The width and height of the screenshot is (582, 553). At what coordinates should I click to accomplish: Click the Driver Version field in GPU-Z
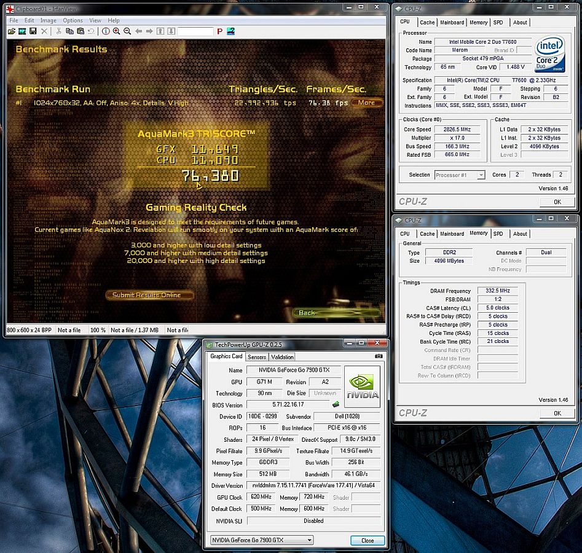313,485
